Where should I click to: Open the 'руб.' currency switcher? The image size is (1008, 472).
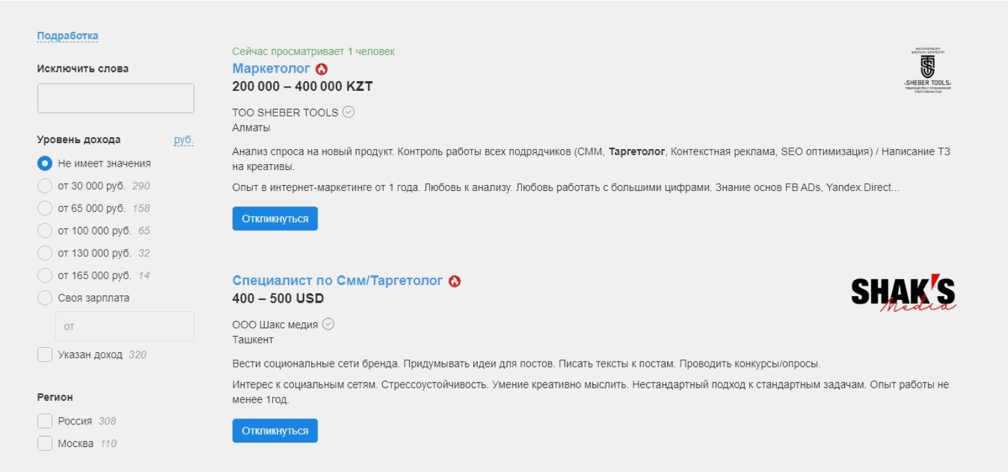(x=183, y=140)
